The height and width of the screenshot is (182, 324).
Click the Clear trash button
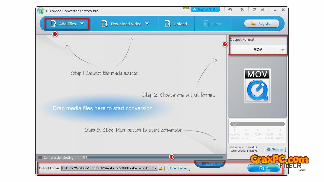[212, 24]
